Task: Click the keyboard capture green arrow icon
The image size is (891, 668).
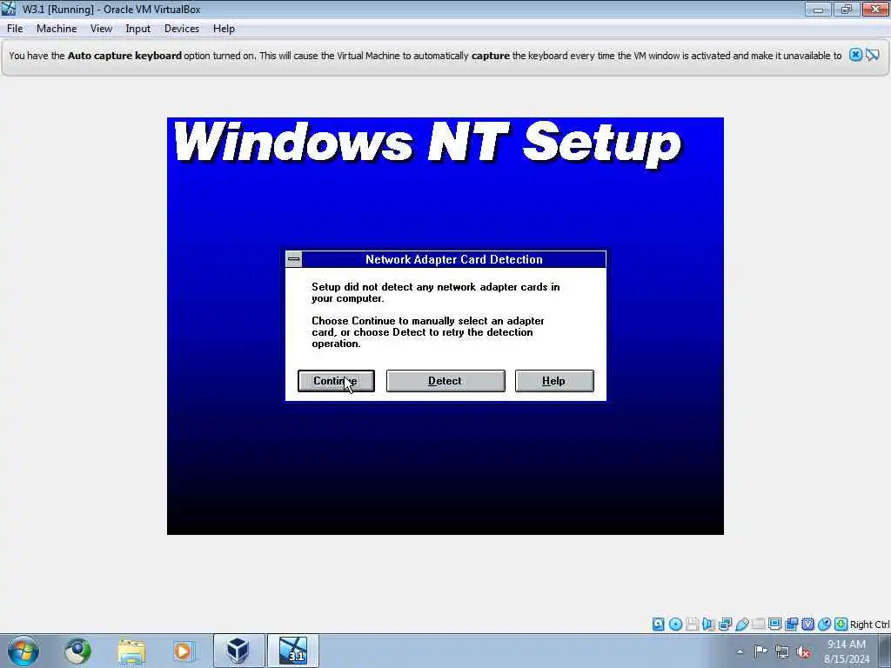Action: (x=841, y=625)
